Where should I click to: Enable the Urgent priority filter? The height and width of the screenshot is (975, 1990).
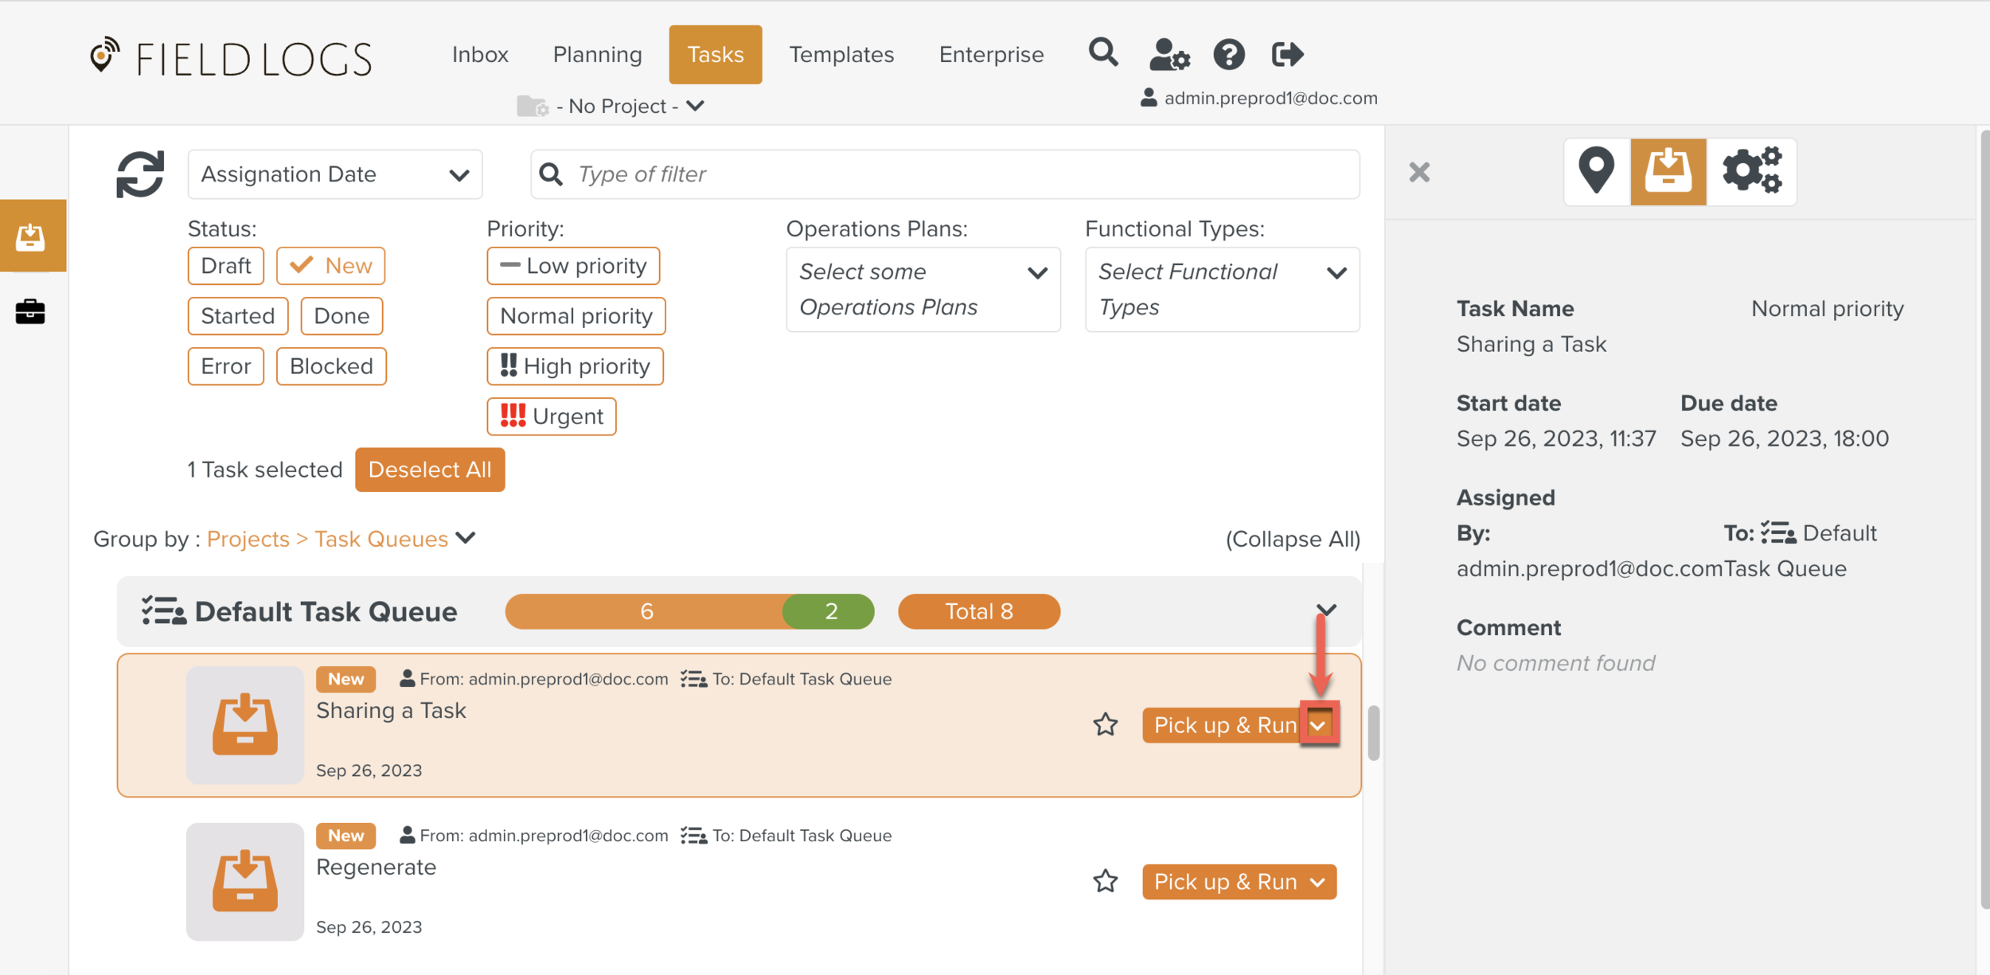pyautogui.click(x=552, y=416)
